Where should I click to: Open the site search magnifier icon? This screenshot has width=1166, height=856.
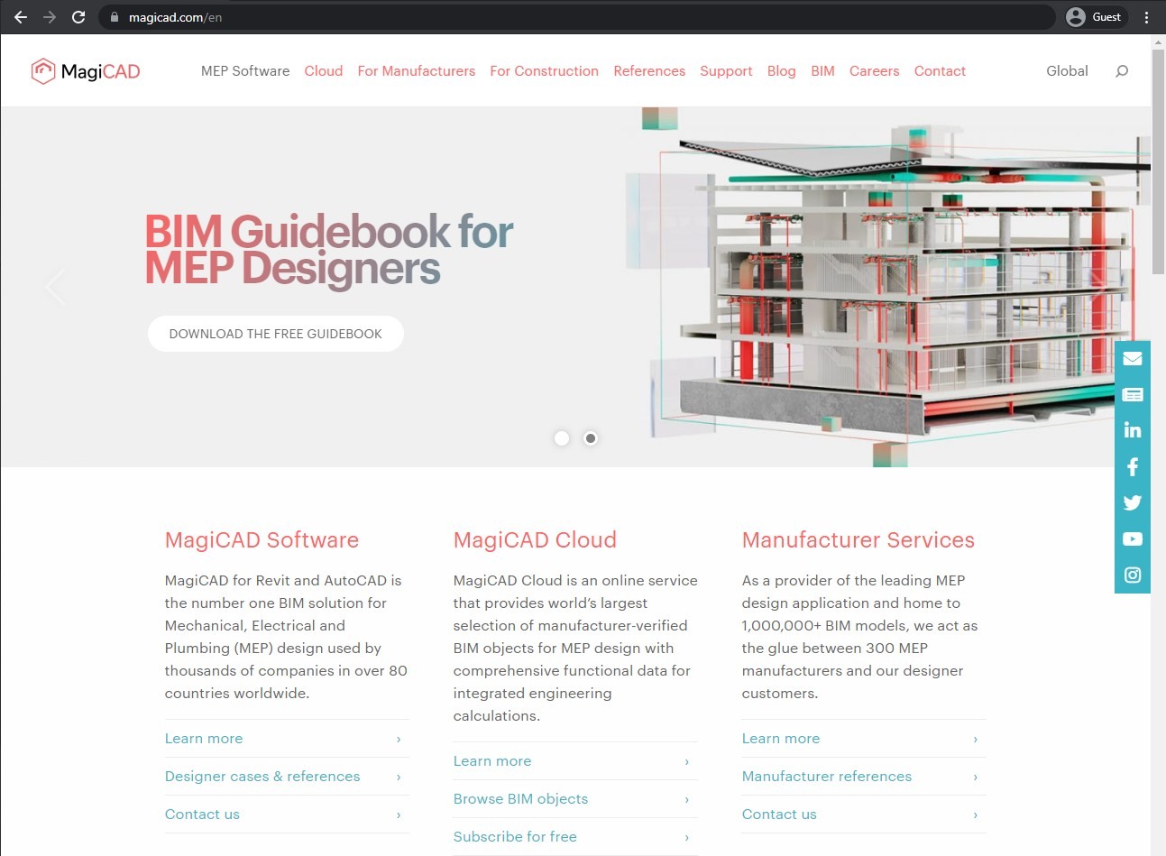(x=1122, y=71)
